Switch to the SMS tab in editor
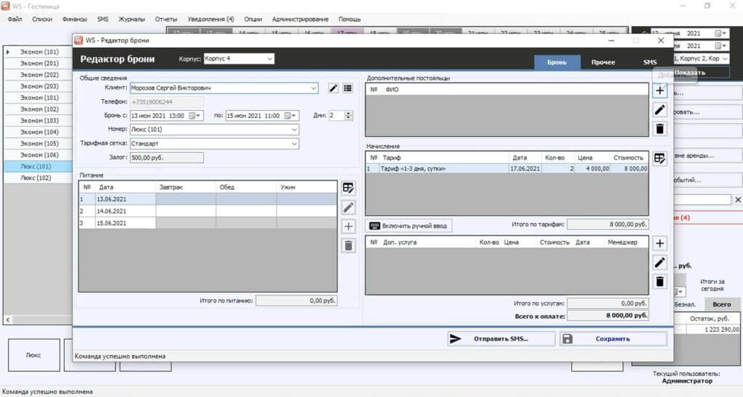743x397 pixels. [x=649, y=62]
